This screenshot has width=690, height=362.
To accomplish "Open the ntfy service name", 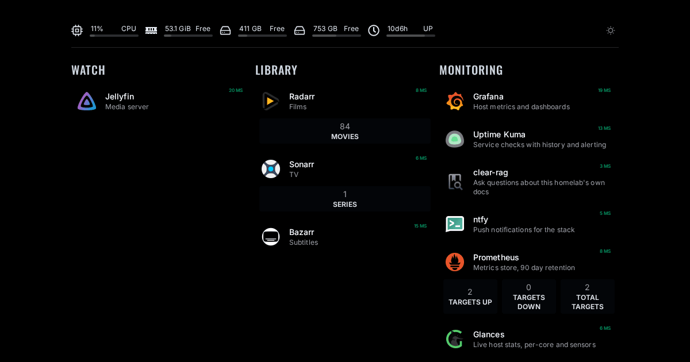I will pyautogui.click(x=481, y=219).
